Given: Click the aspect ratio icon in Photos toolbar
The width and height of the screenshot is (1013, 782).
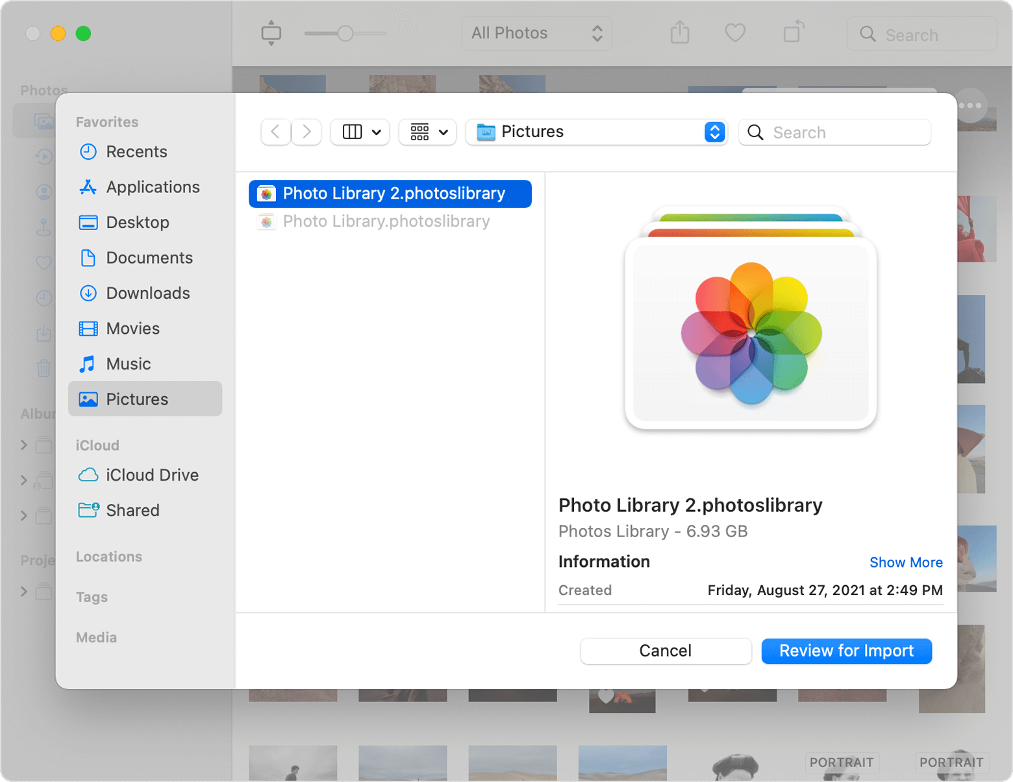Looking at the screenshot, I should point(271,32).
